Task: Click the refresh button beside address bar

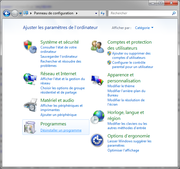Action: [103, 13]
